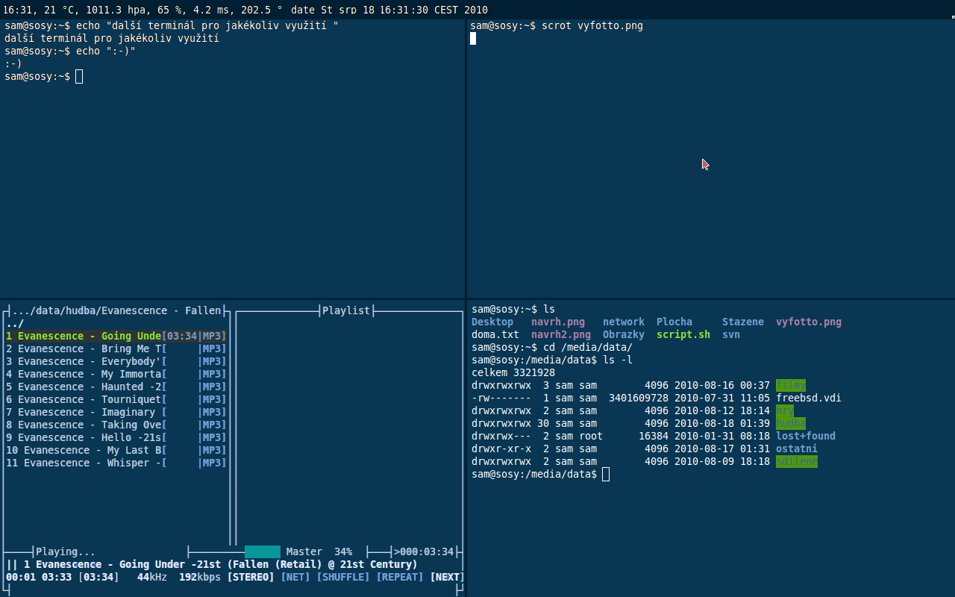Select track 7 Evanescence - Imaginary

[x=116, y=412]
